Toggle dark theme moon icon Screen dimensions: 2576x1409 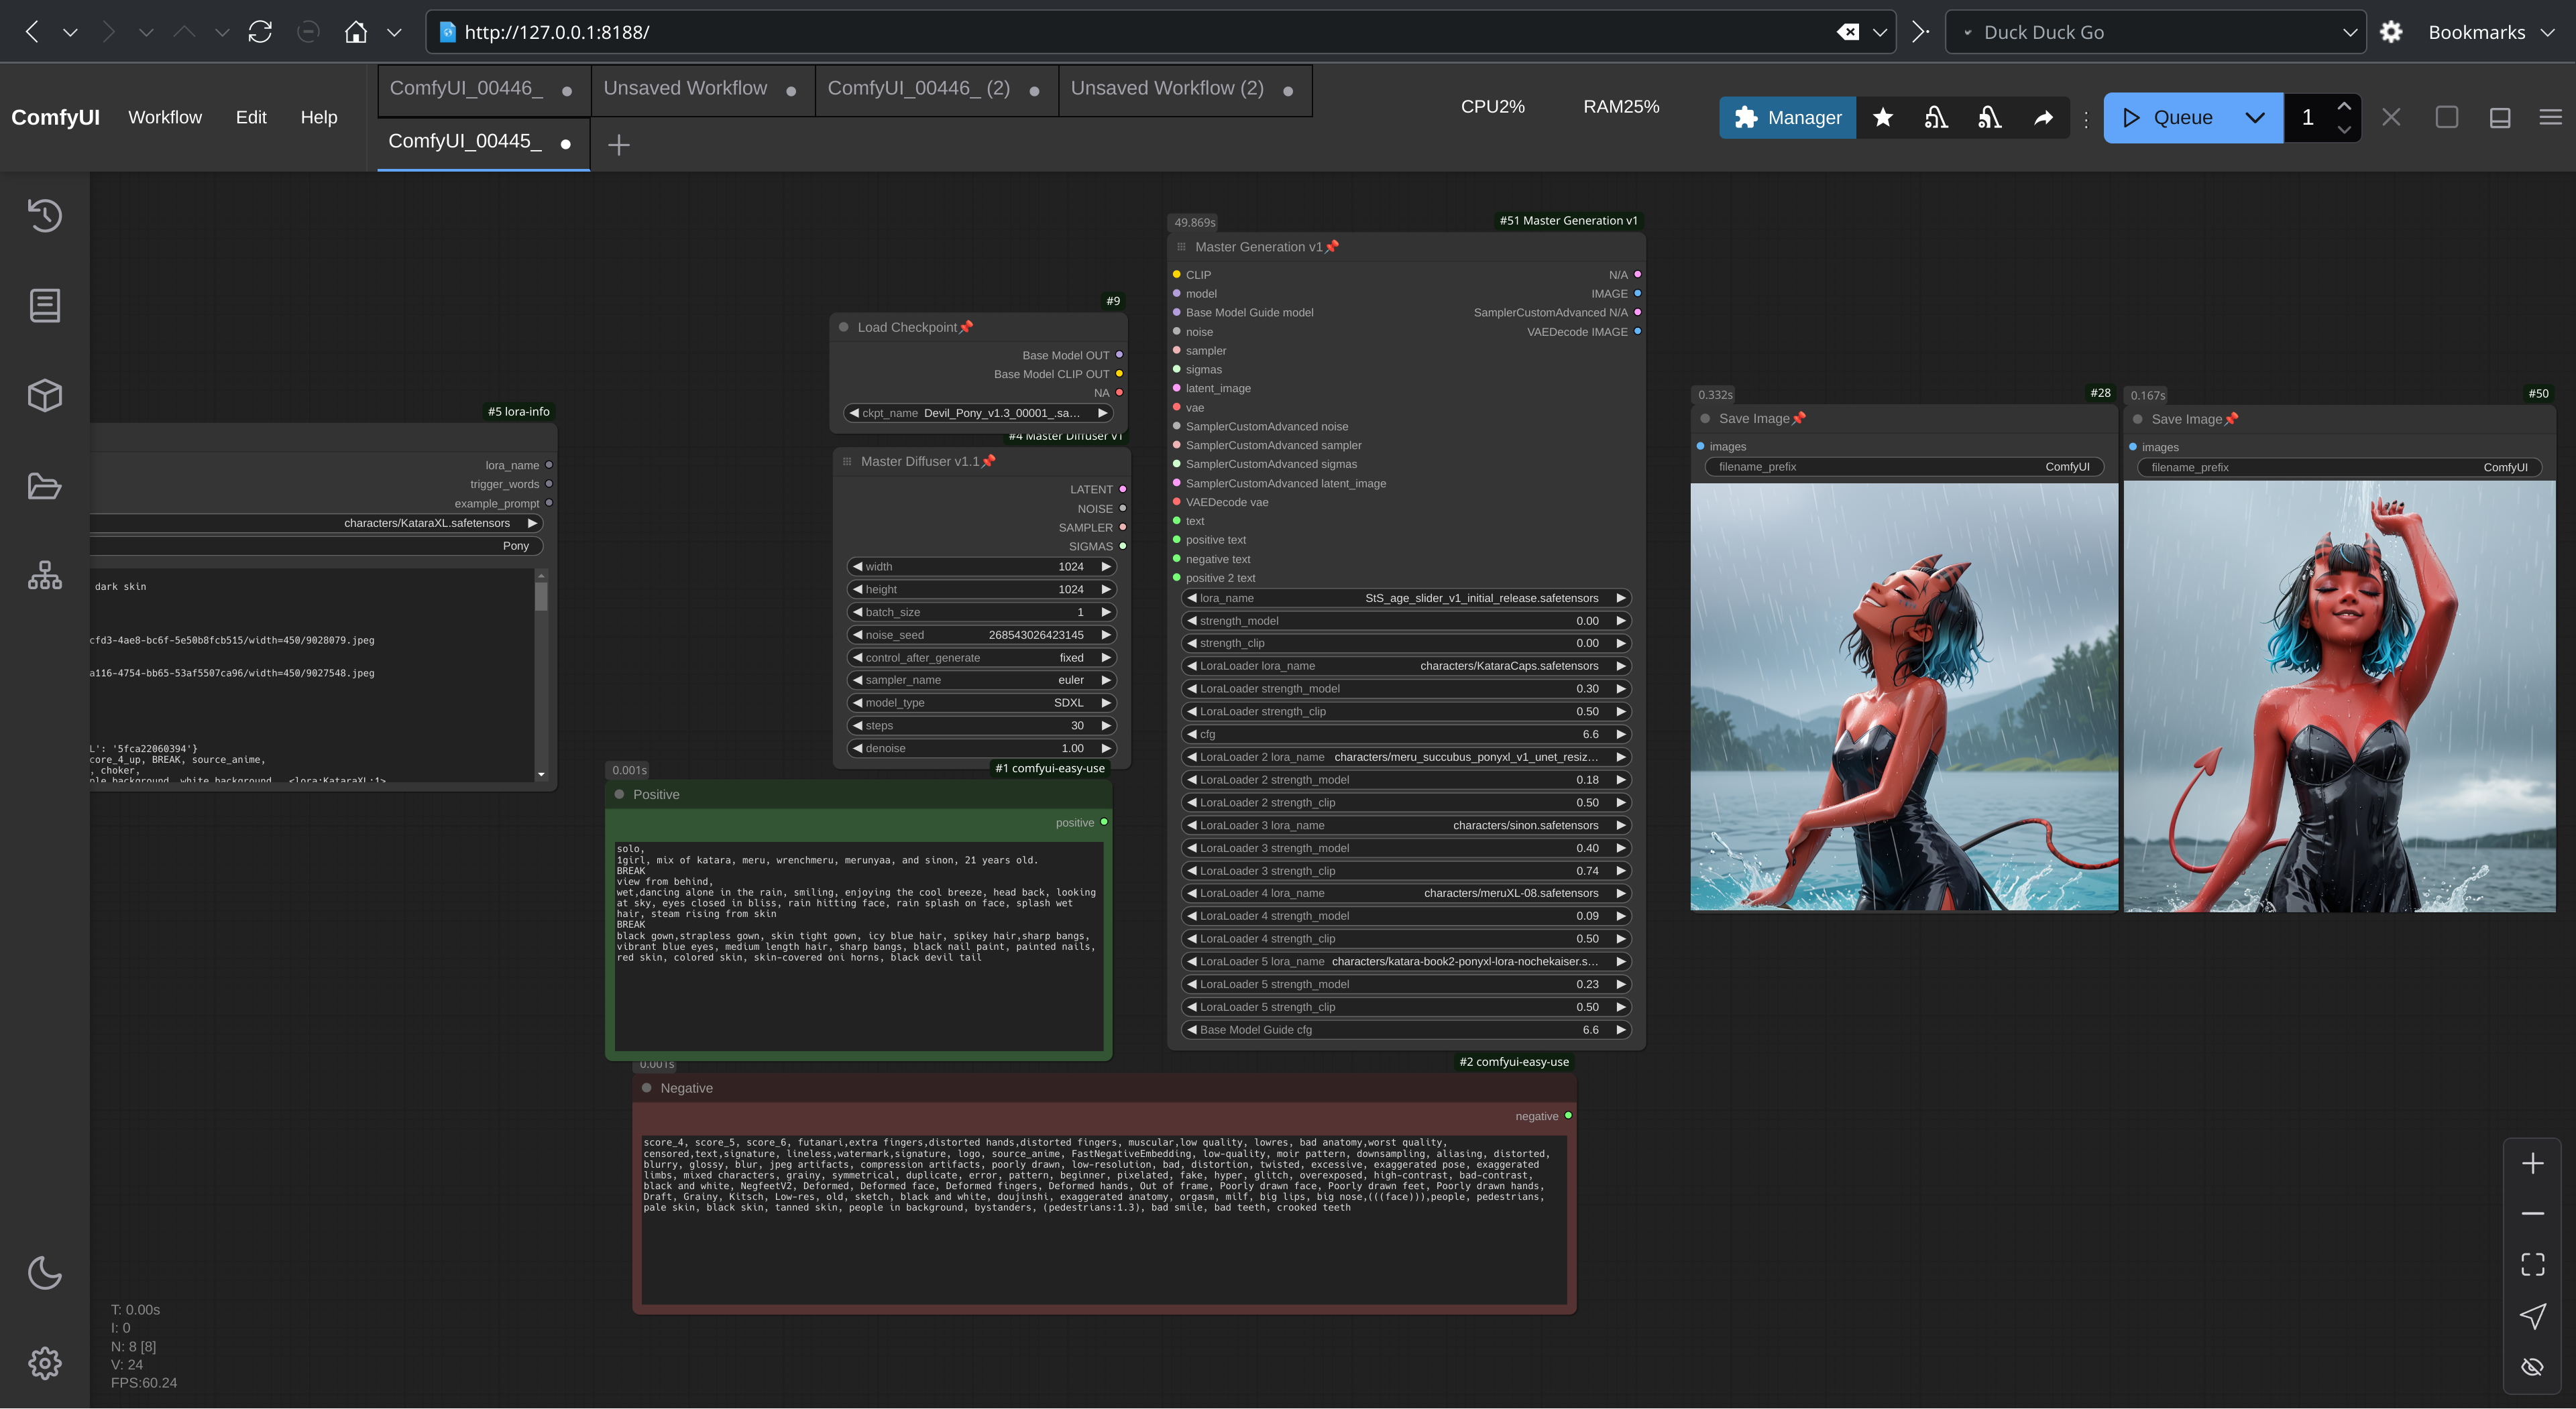(x=44, y=1273)
